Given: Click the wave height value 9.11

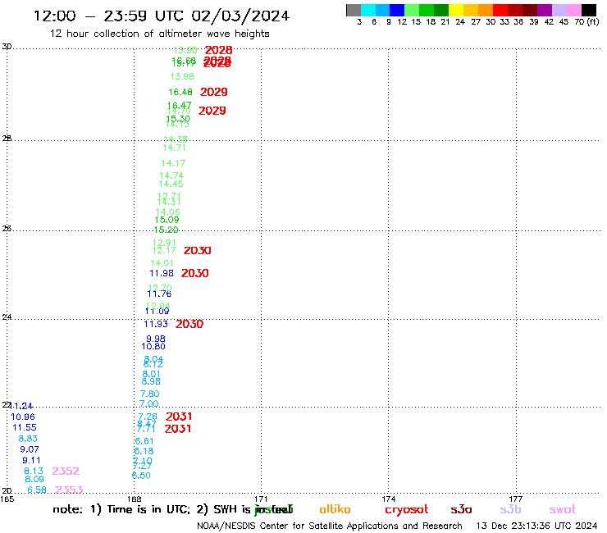Looking at the screenshot, I should [31, 461].
